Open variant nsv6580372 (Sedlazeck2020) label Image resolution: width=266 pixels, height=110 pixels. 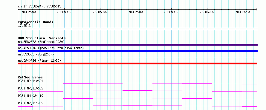41,42
